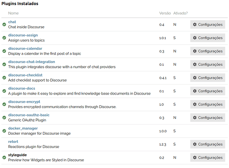Viewport: 229px width, 168px height.
Task: Click the gear icon in the discourse-docs Configurações button
Action: coord(195,91)
